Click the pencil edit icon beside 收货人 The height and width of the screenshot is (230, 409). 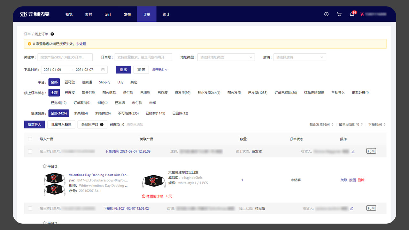tap(353, 151)
